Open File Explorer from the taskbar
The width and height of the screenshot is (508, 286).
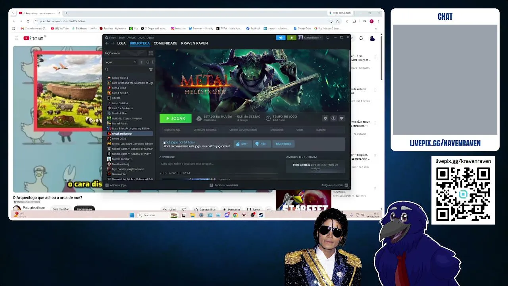[192, 215]
